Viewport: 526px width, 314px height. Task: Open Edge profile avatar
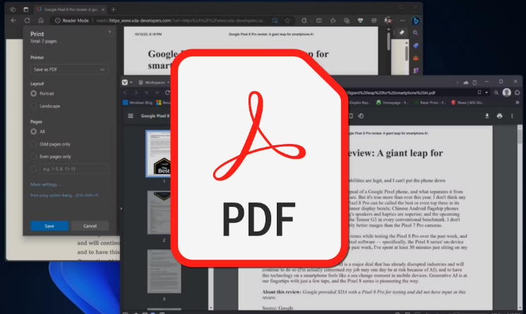click(x=388, y=20)
